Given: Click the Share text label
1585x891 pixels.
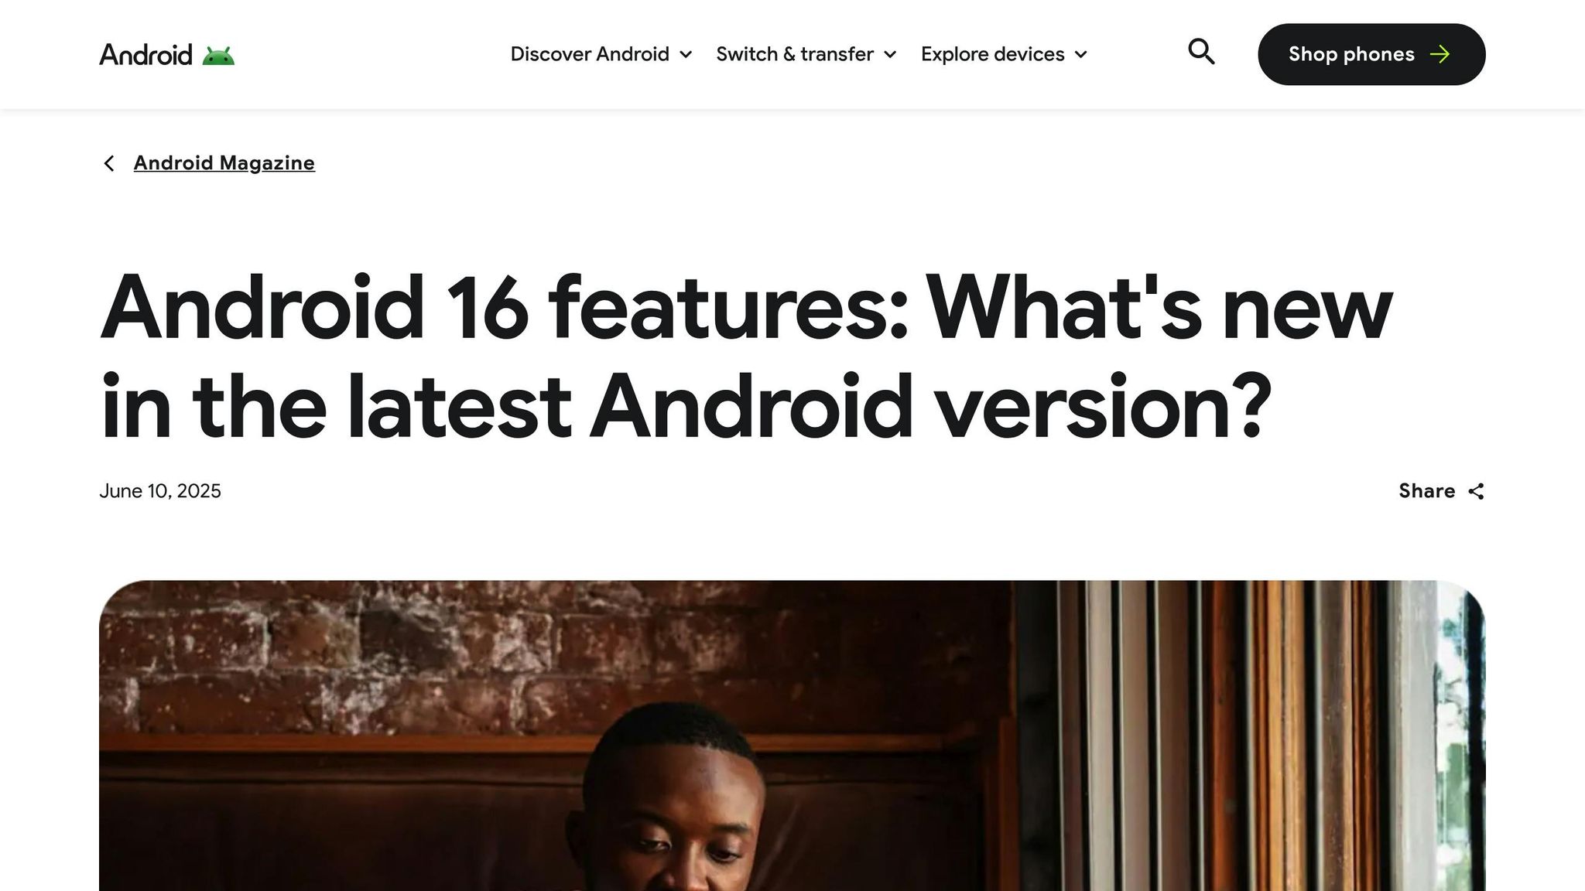Looking at the screenshot, I should [1426, 491].
